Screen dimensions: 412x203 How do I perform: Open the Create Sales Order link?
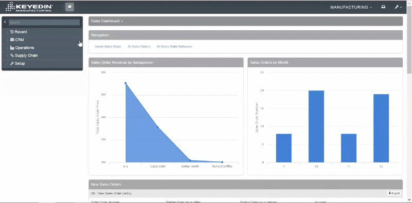[108, 46]
